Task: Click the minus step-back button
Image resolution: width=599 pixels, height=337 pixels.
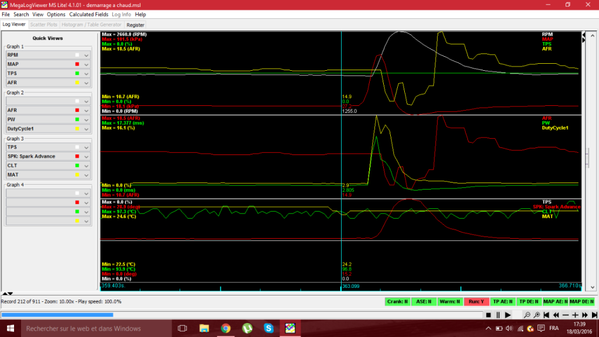Action: click(x=566, y=315)
